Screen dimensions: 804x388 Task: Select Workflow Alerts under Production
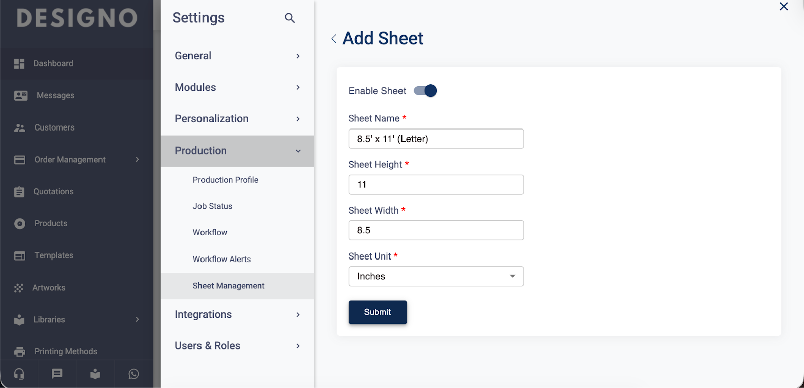pyautogui.click(x=222, y=259)
